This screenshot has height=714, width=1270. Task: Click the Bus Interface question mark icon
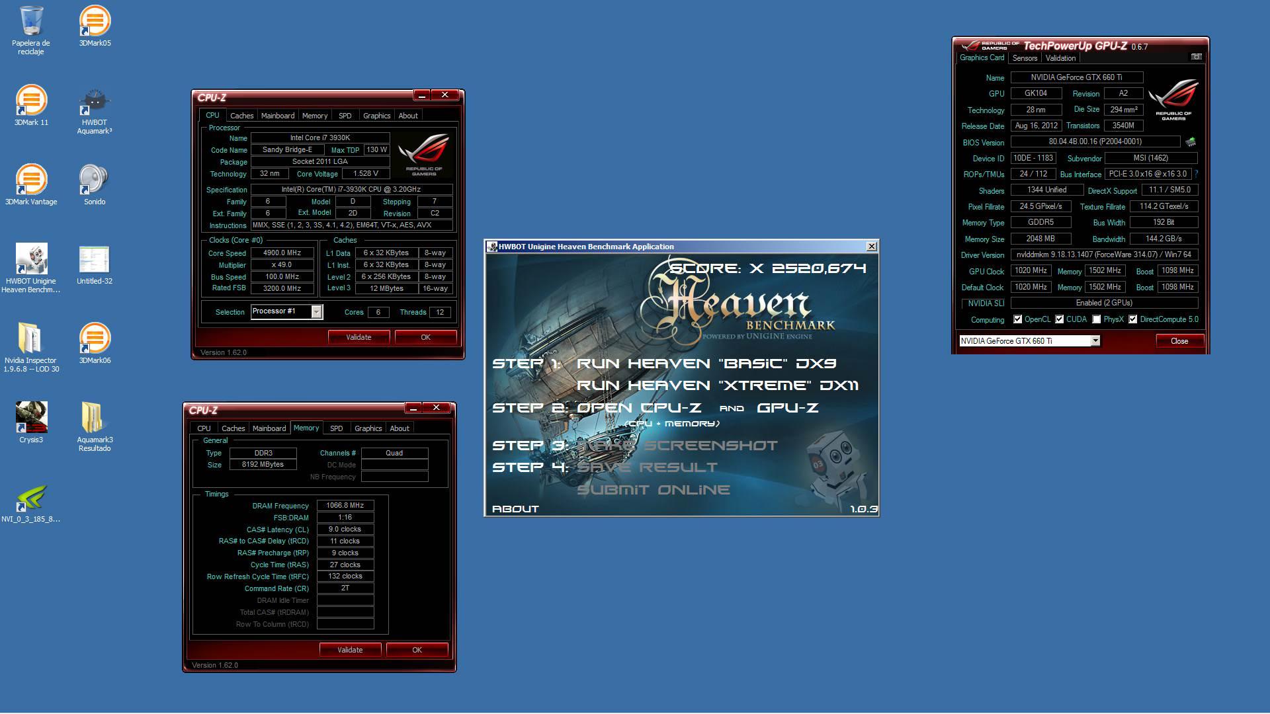coord(1197,174)
